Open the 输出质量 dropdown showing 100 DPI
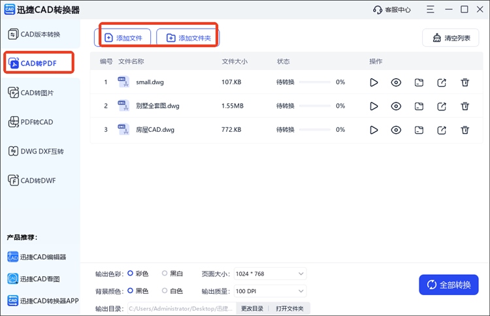 pos(270,291)
